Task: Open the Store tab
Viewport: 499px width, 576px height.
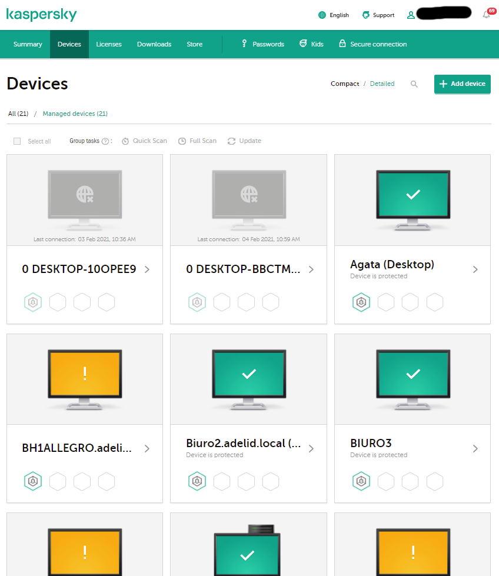Action: click(x=194, y=44)
